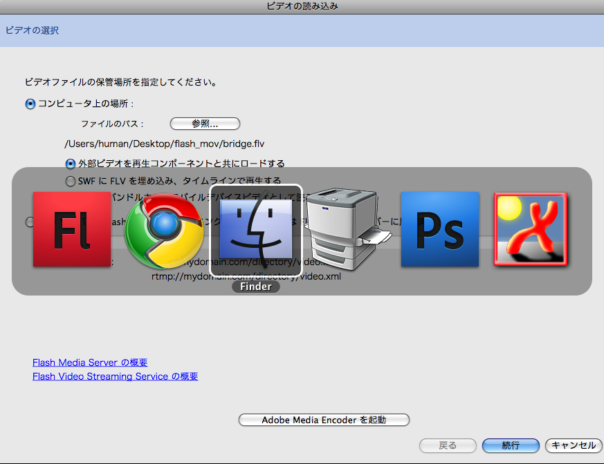Launch Adobe Media Encoder を起動 button

coord(324,420)
